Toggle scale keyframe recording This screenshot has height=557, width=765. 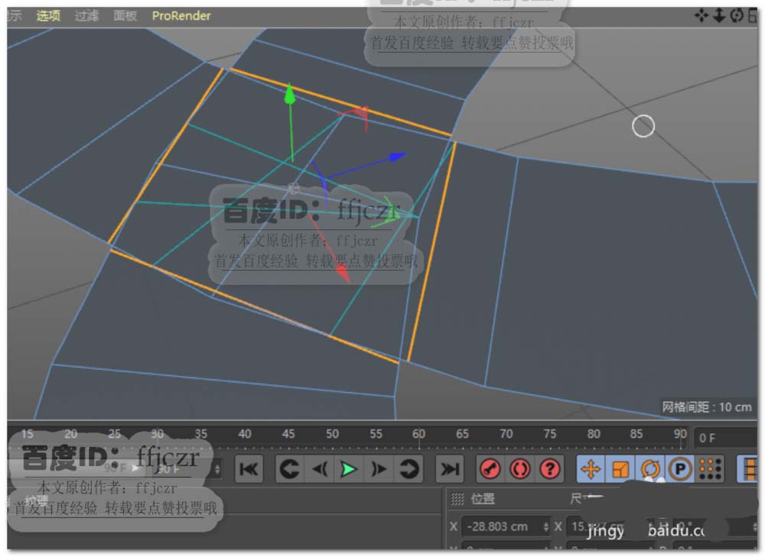click(620, 469)
